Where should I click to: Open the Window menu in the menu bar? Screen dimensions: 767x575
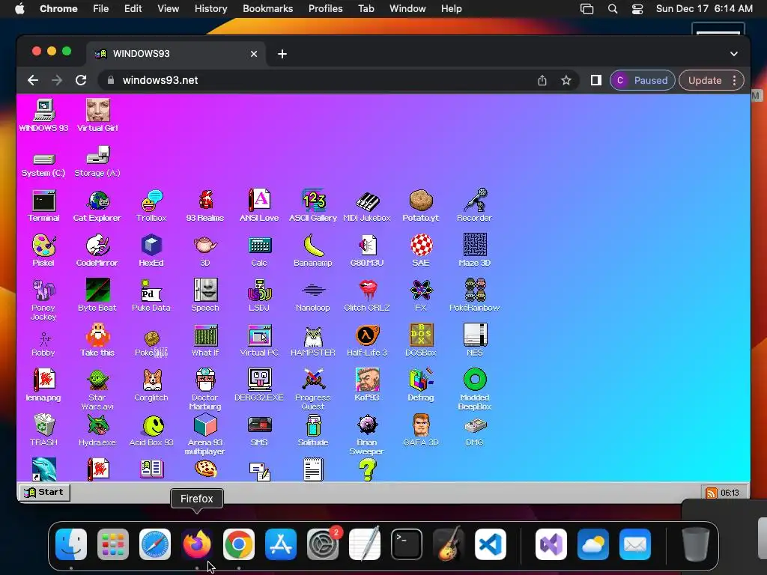pos(407,8)
